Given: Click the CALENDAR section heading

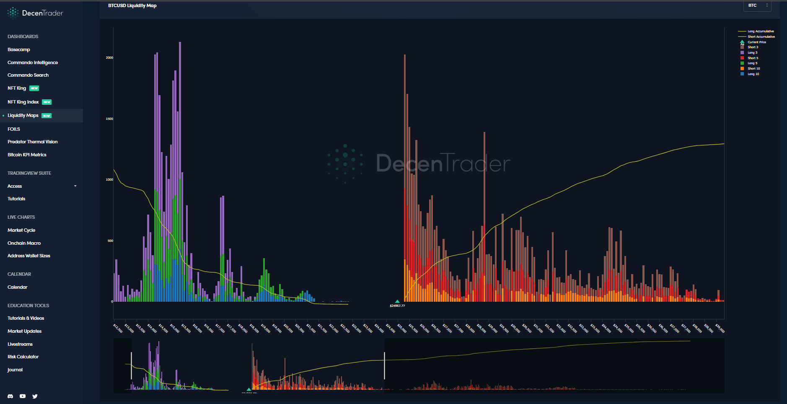Looking at the screenshot, I should [19, 274].
